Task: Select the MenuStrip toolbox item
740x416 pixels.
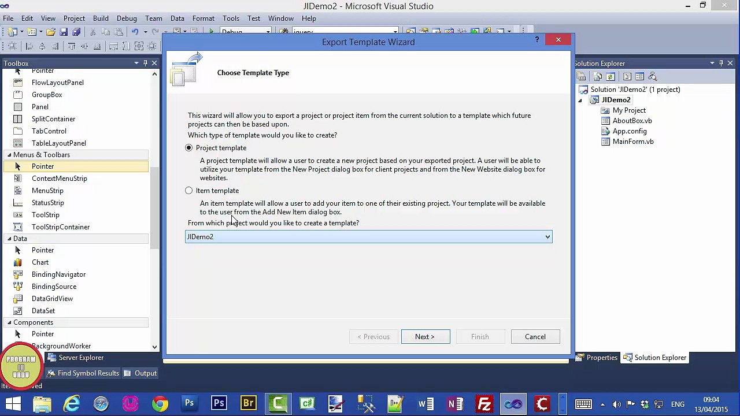Action: click(x=47, y=191)
